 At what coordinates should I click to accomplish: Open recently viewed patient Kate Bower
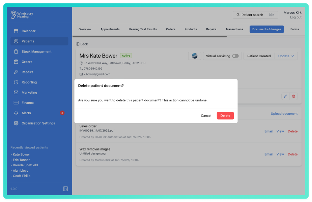coord(21,154)
